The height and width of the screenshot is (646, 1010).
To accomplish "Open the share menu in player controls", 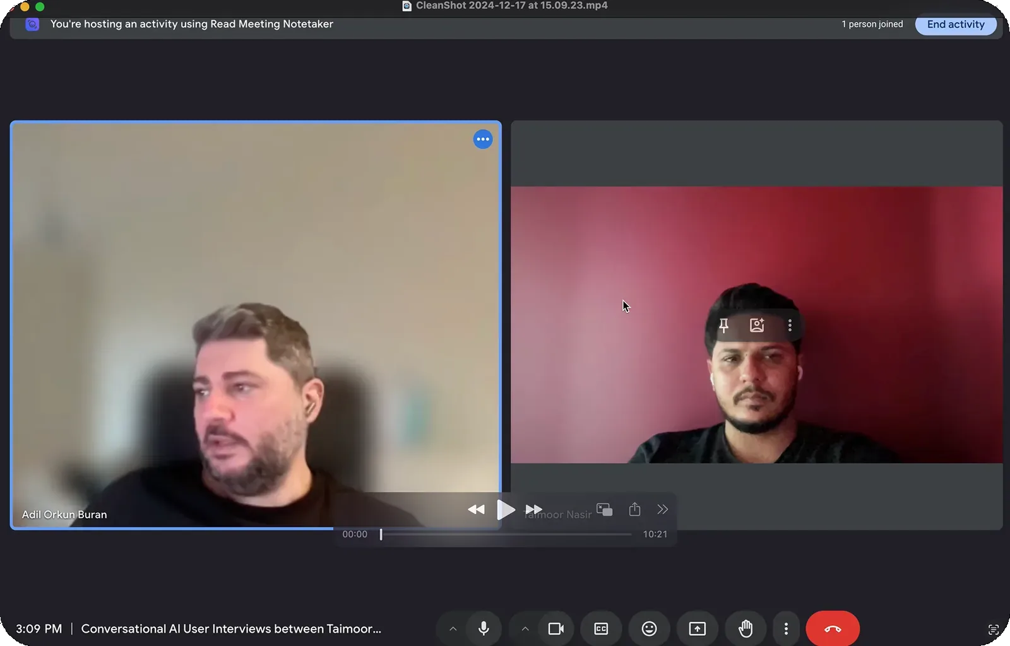I will pos(635,509).
